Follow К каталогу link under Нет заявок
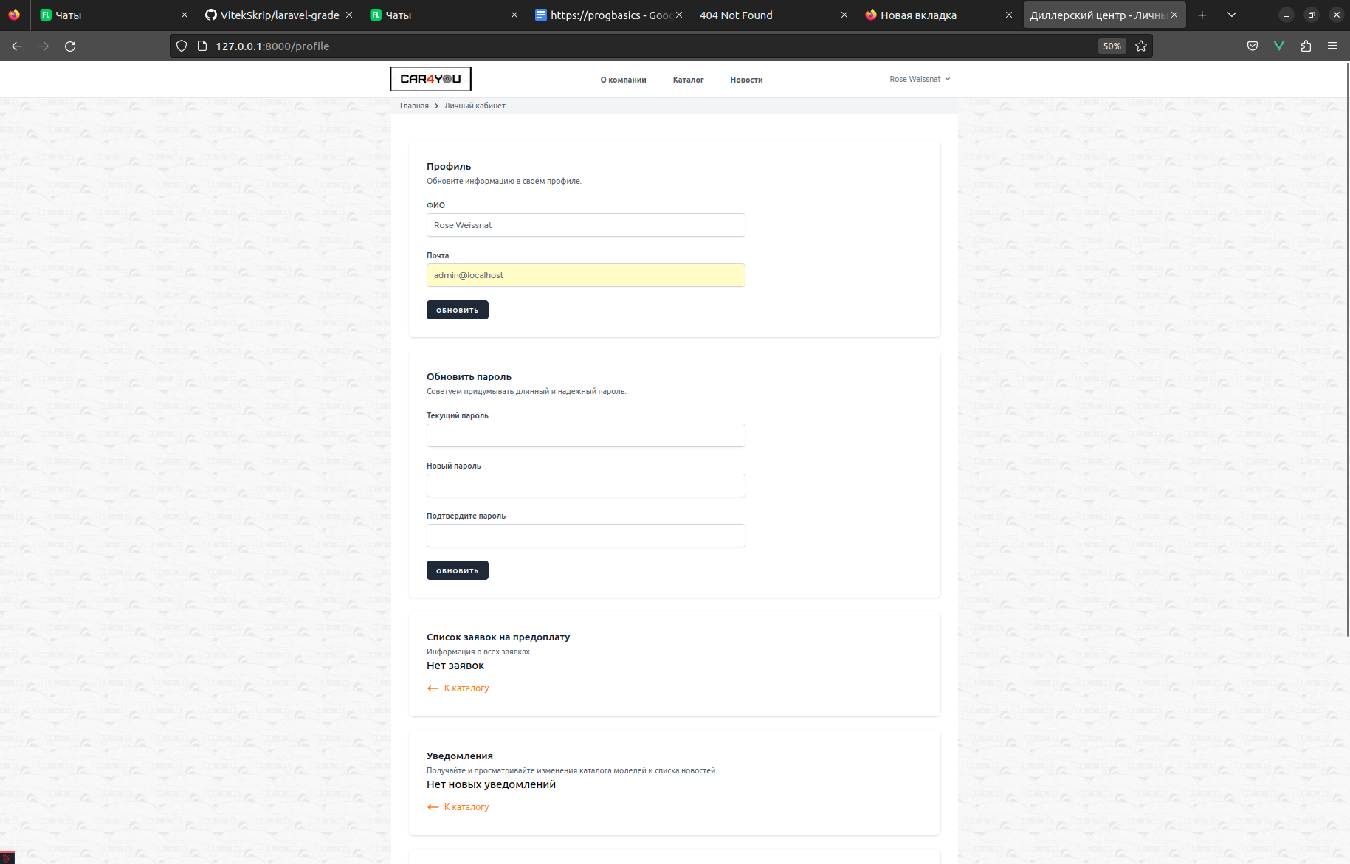Screen dimensions: 1350x864 pyautogui.click(x=458, y=688)
